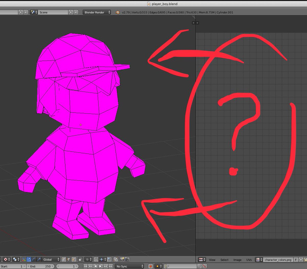Toggle the 3D manipulator axes icon

24,260
